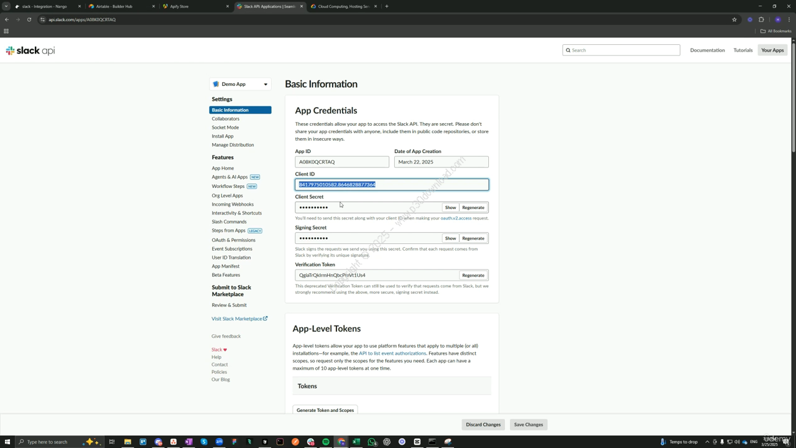Open the Chrome three-dot menu

(789, 19)
